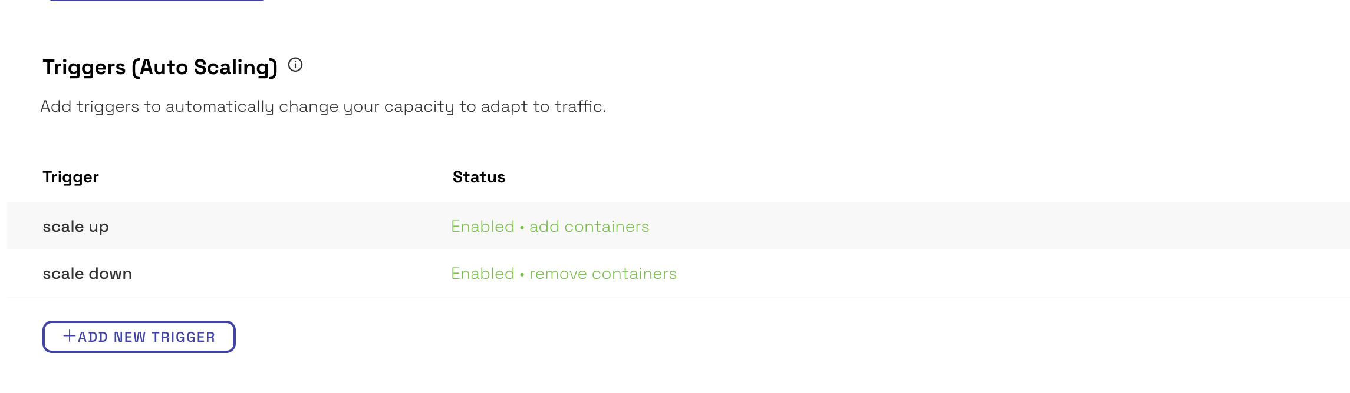Select the scale down table row
Image resolution: width=1350 pixels, height=393 pixels.
point(679,274)
